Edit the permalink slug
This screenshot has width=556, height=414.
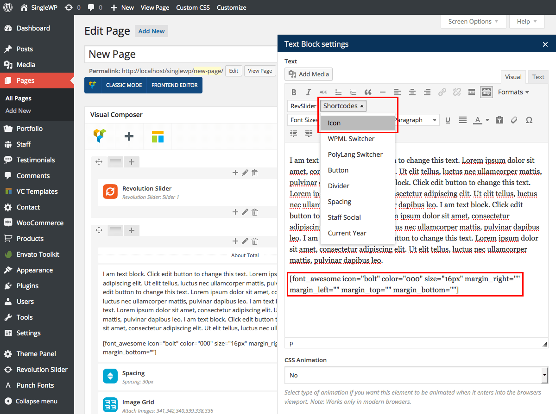234,71
